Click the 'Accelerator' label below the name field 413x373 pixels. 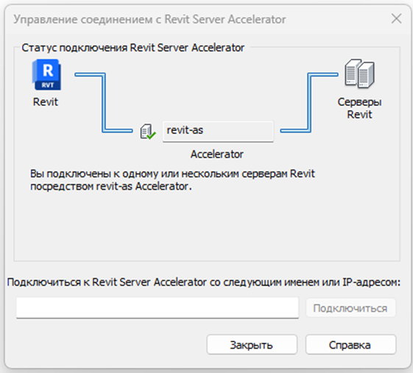(x=216, y=154)
